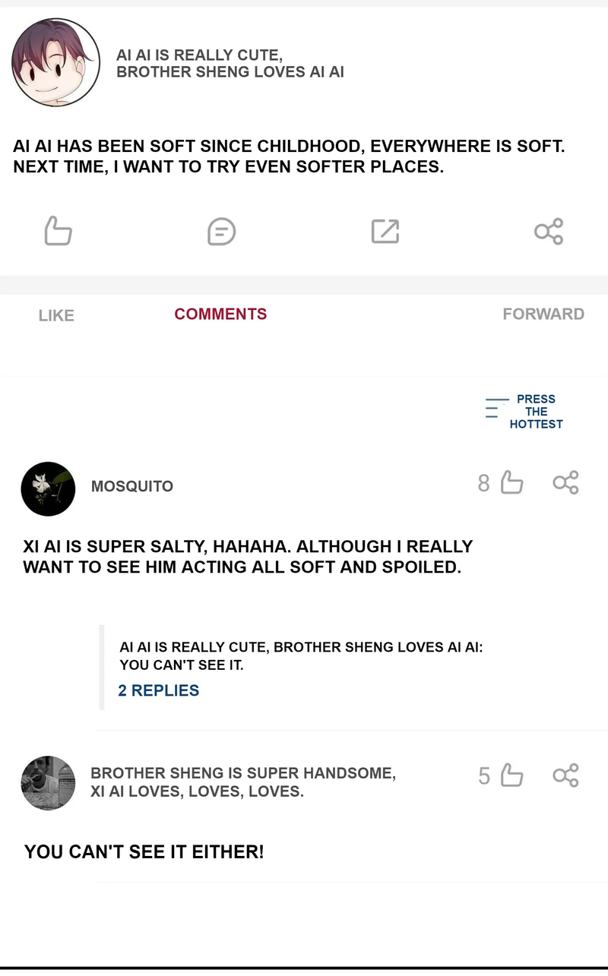Screen dimensions: 608x976
Task: Like Mosquito's comment with thumbs-up
Action: (511, 482)
